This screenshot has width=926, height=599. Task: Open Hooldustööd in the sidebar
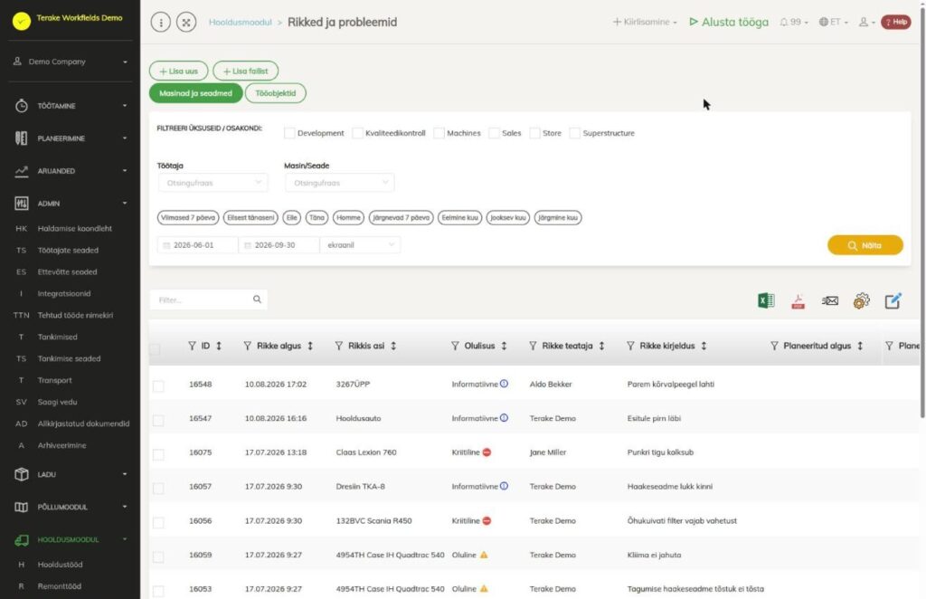[x=61, y=565]
